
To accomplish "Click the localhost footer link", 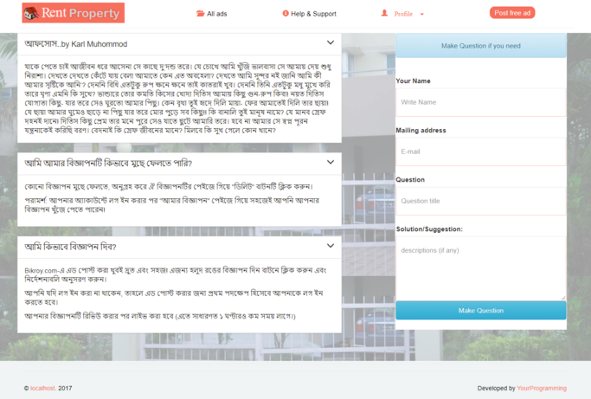I will (x=42, y=389).
